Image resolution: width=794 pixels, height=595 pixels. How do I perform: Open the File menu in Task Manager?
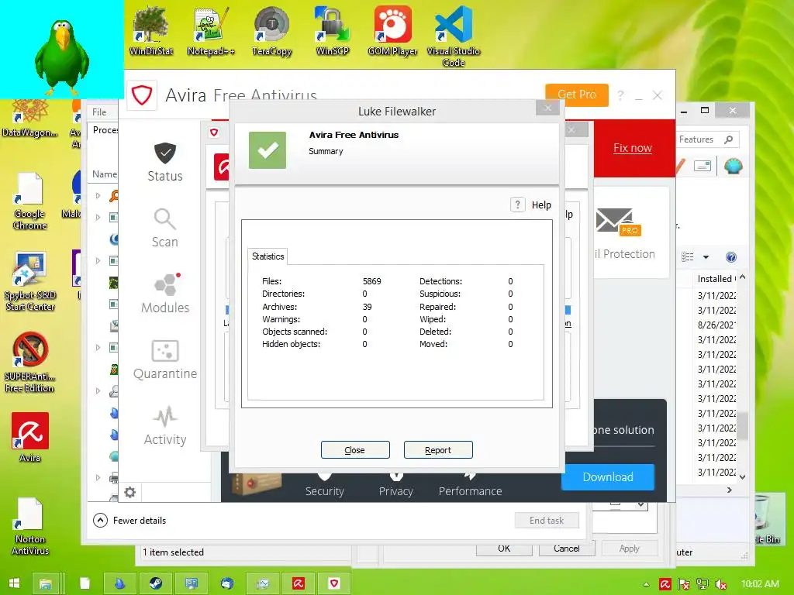tap(99, 112)
